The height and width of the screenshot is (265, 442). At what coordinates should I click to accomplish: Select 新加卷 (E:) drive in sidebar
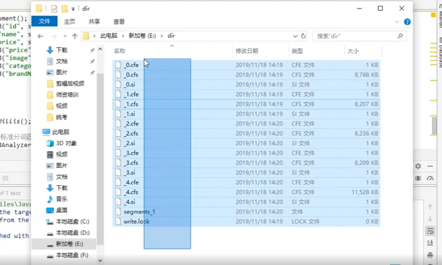coord(69,244)
